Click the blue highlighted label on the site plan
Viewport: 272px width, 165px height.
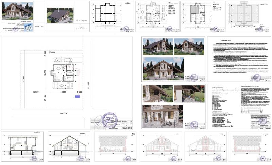[x=77, y=96]
